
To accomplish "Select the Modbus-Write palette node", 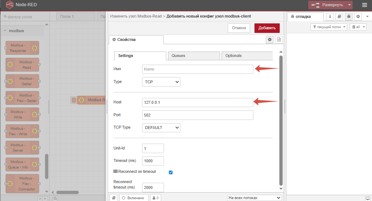I will pos(22,115).
